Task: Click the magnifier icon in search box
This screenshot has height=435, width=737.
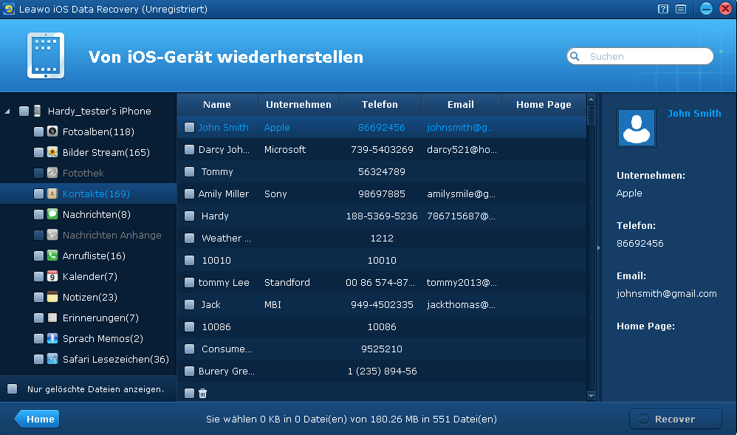Action: tap(575, 56)
